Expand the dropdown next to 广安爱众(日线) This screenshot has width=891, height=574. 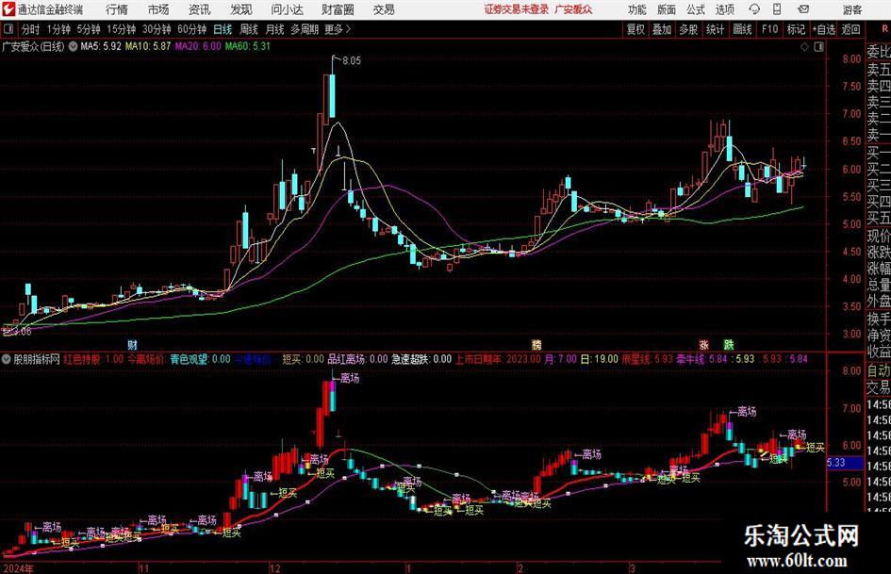(x=73, y=46)
